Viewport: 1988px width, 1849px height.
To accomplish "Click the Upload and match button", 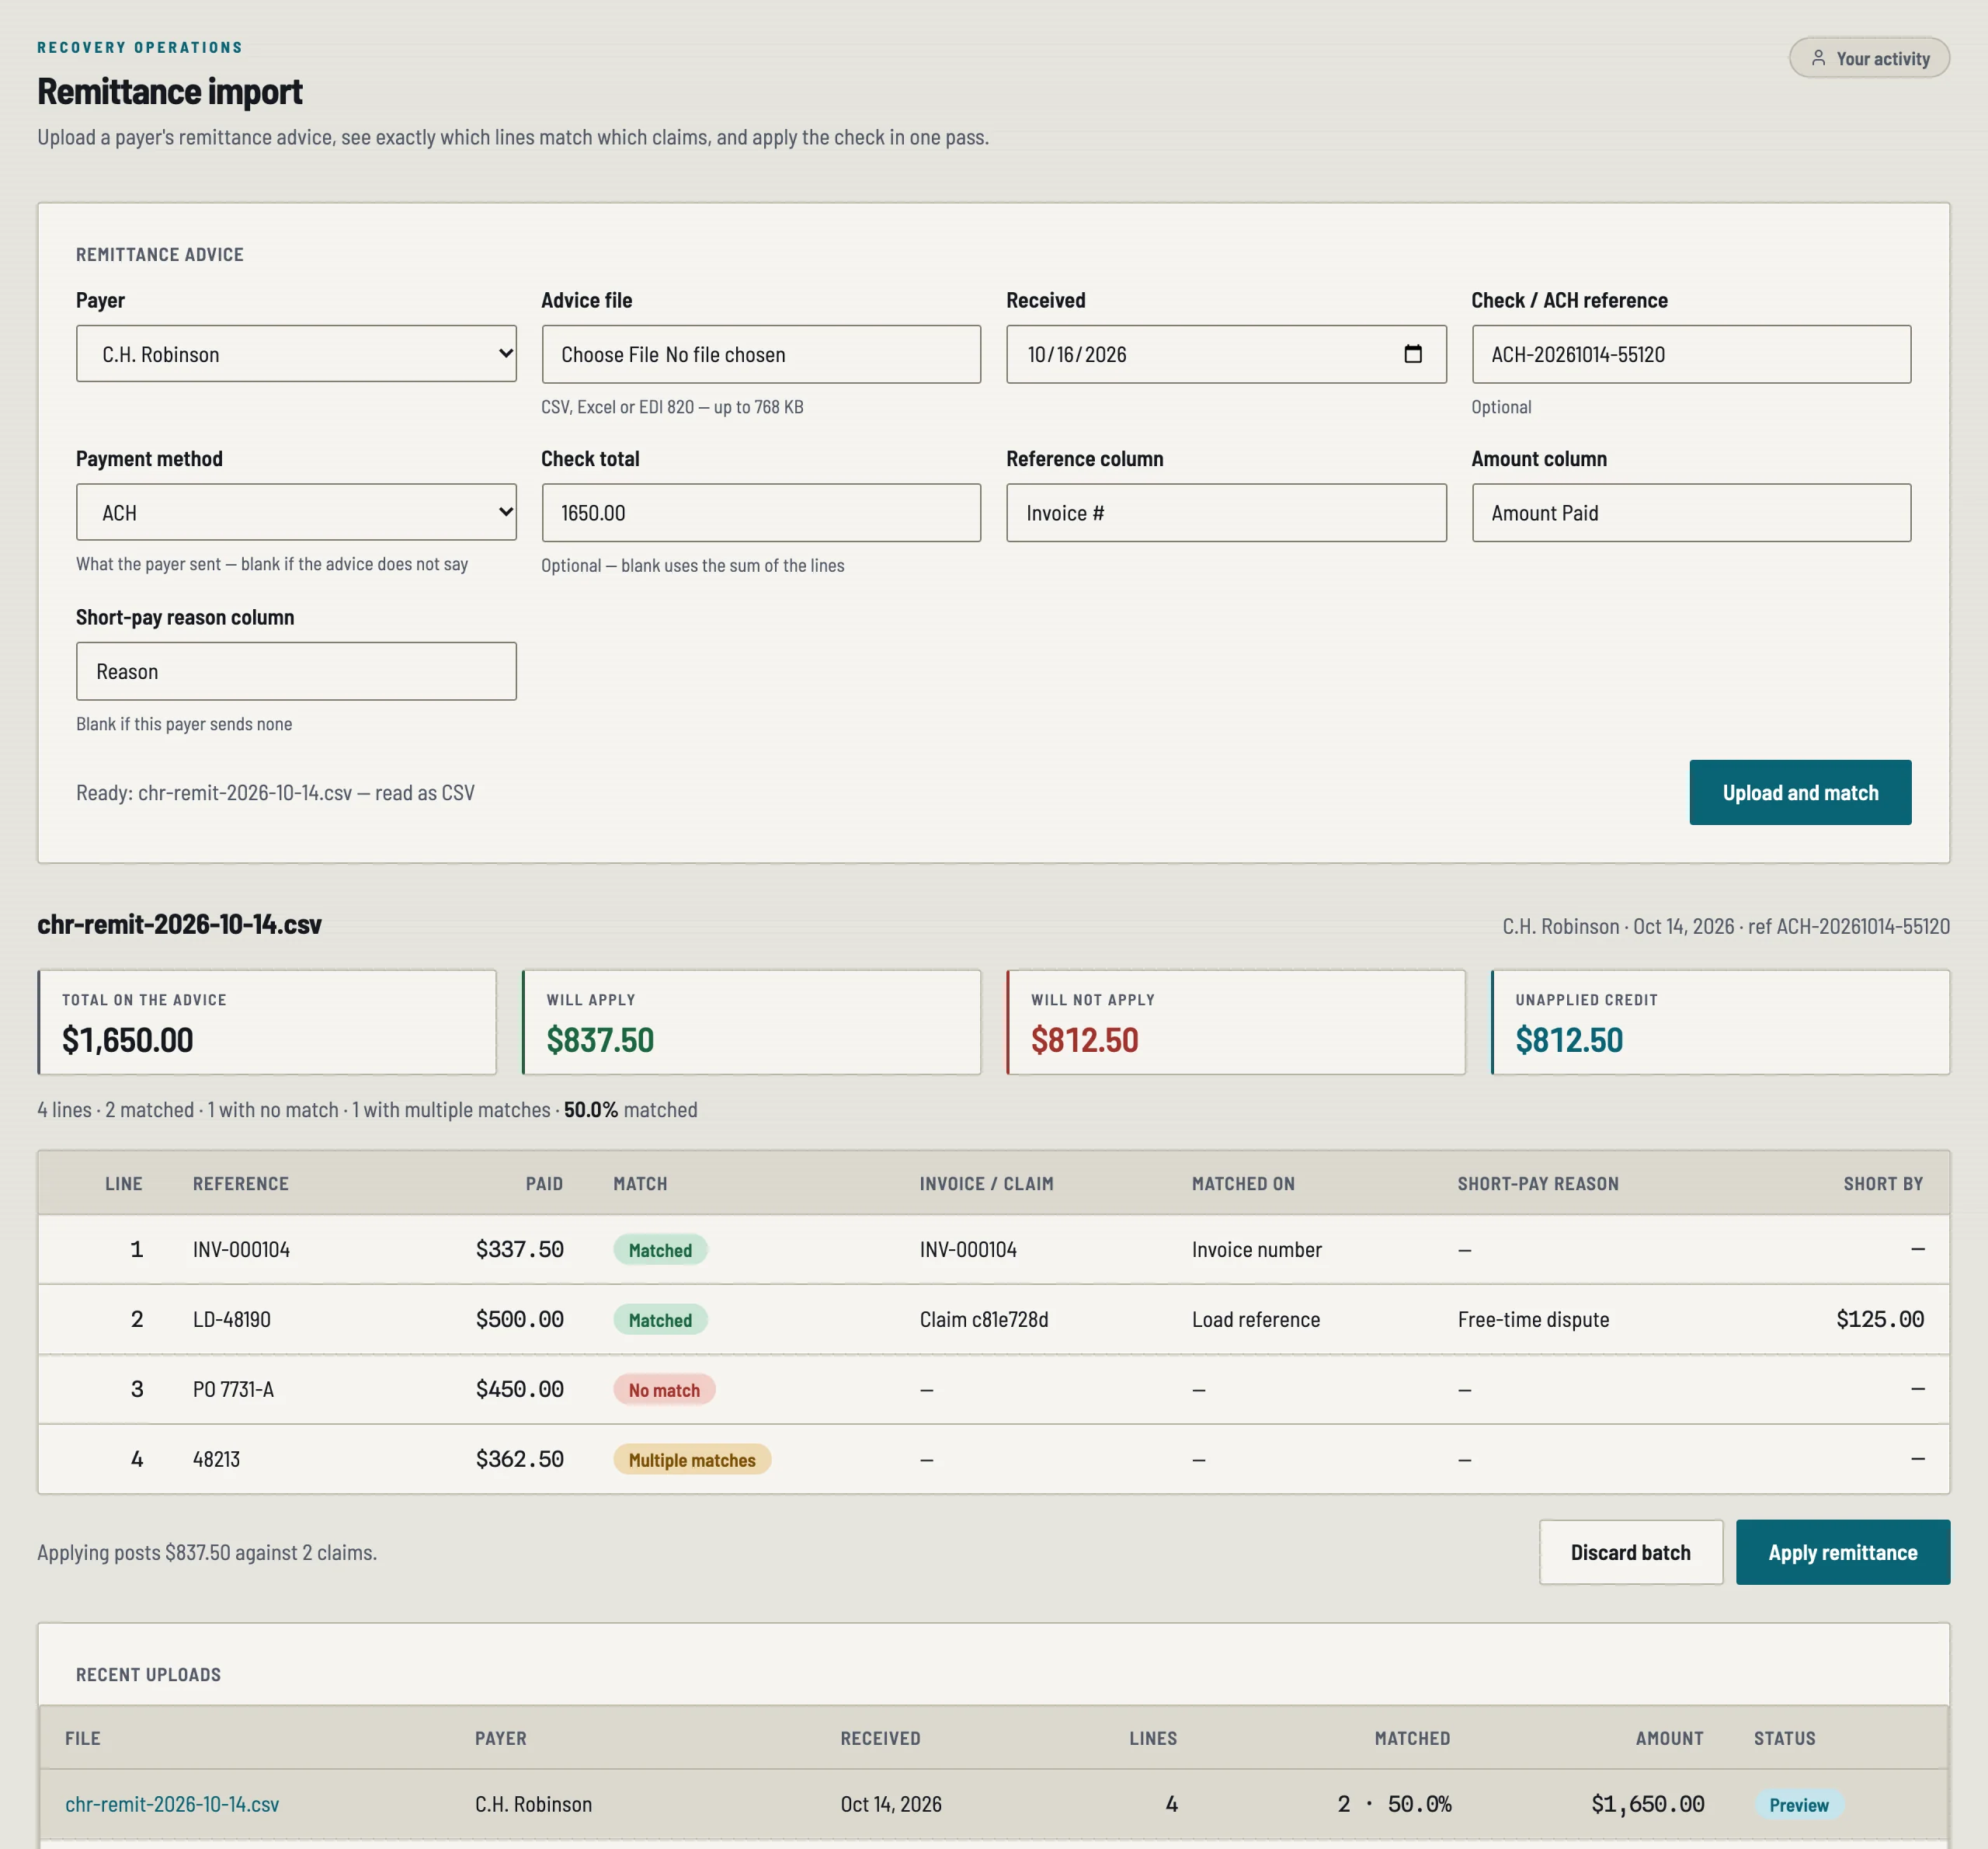I will pyautogui.click(x=1800, y=792).
